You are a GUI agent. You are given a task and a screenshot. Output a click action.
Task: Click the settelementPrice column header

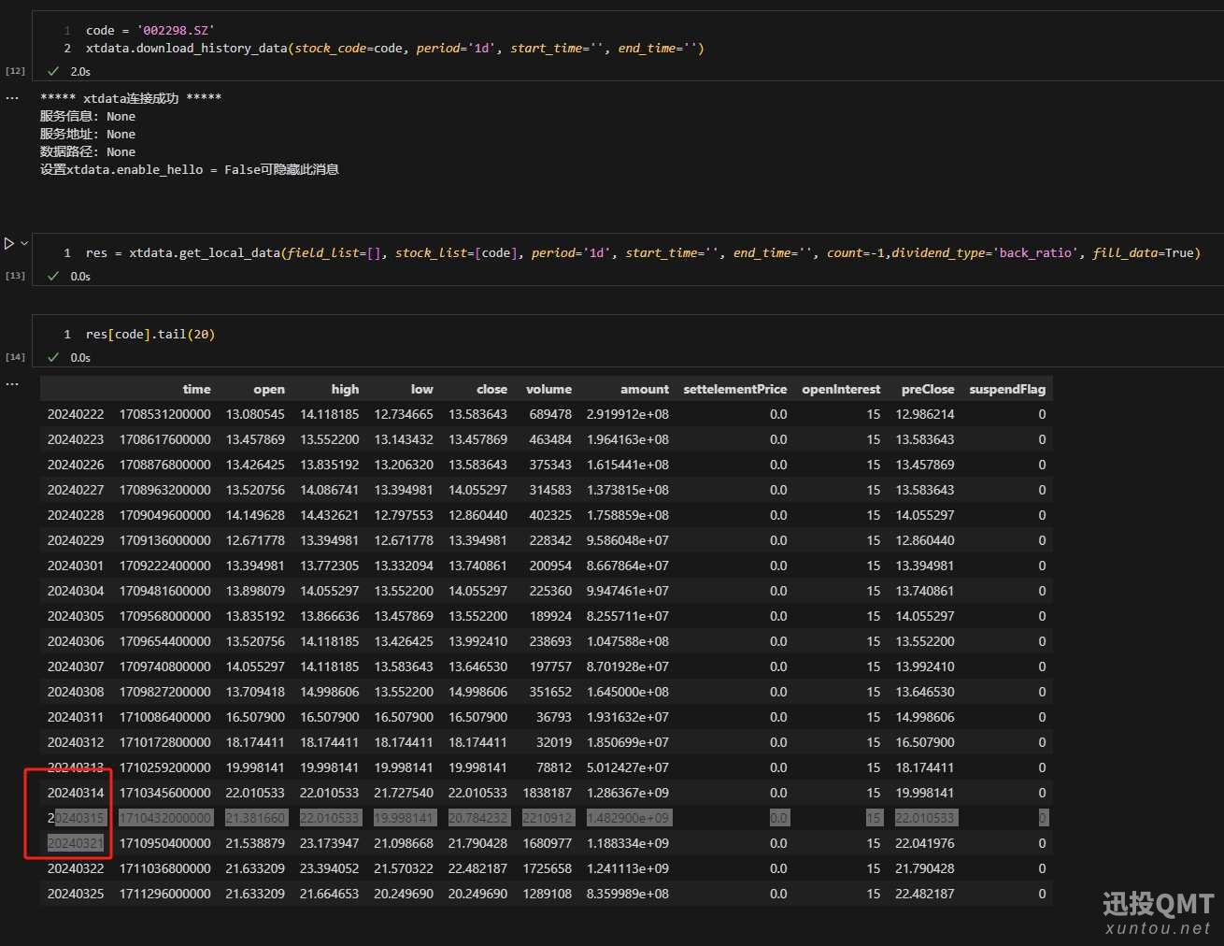tap(735, 389)
